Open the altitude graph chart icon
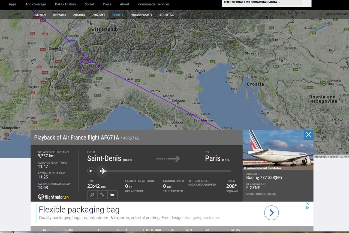The width and height of the screenshot is (349, 233). 112,195
